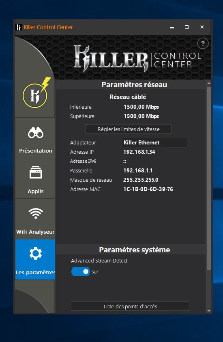Viewport: 223px width, 342px height.
Task: Click the Adresse IPv6 value ::
Action: pos(125,161)
